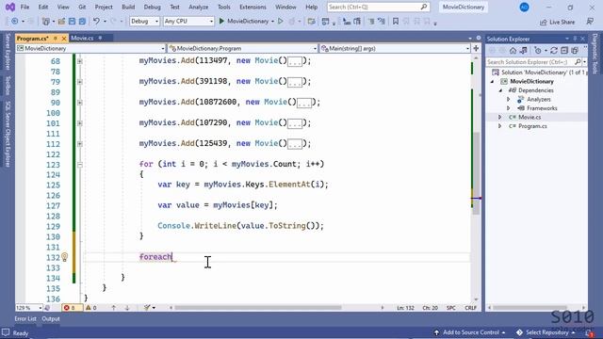This screenshot has width=603, height=339.
Task: Click the comment-out lines toolbar icon
Action: pos(371,21)
